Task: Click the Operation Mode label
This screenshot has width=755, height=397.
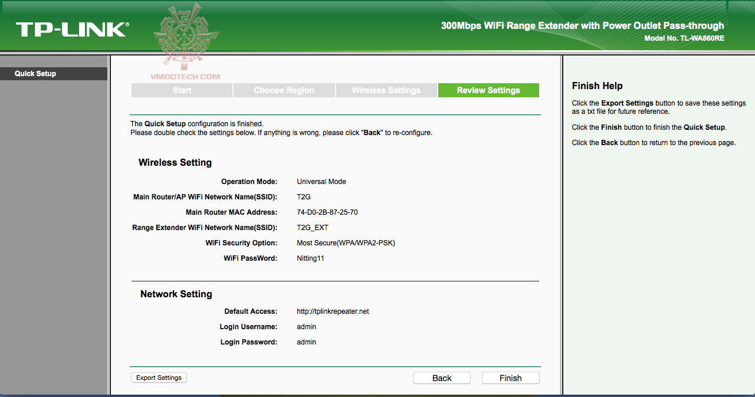Action: [x=249, y=182]
